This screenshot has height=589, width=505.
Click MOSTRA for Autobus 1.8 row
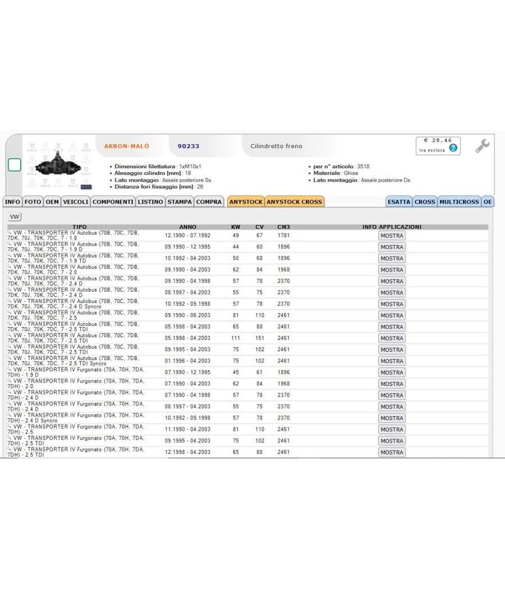click(392, 236)
